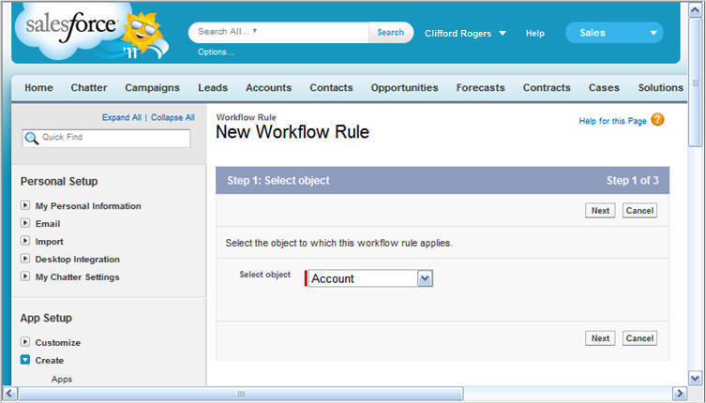Click the horizontal scrollbar left arrow
This screenshot has width=706, height=403.
(x=10, y=393)
